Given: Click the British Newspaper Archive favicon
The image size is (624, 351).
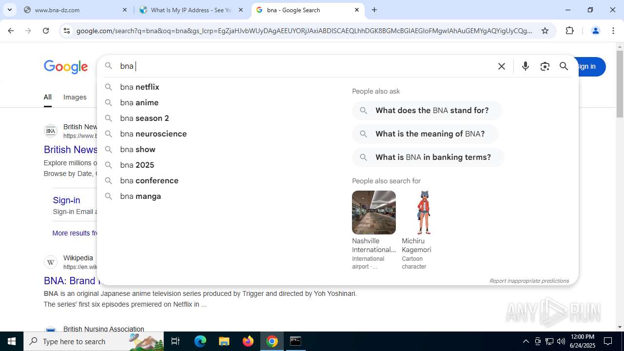Looking at the screenshot, I should 51,131.
